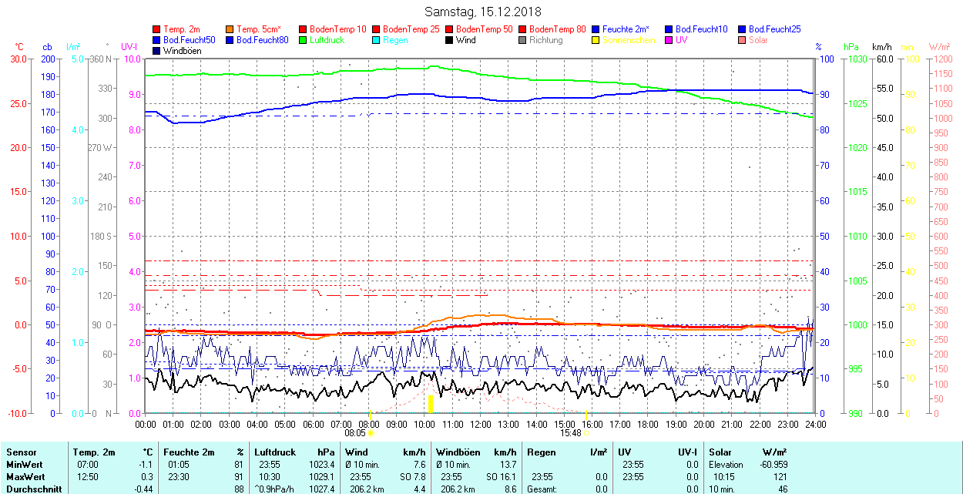Click the Durchschnitt row label
This screenshot has height=494, width=963.
pyautogui.click(x=32, y=489)
